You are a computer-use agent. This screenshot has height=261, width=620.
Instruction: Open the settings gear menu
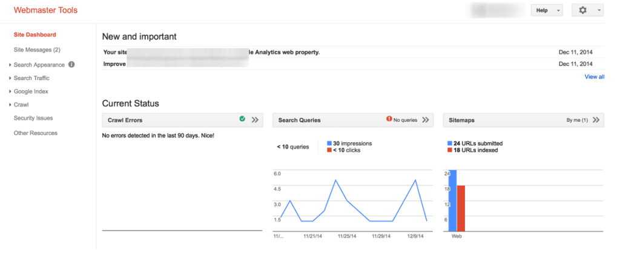pos(587,11)
